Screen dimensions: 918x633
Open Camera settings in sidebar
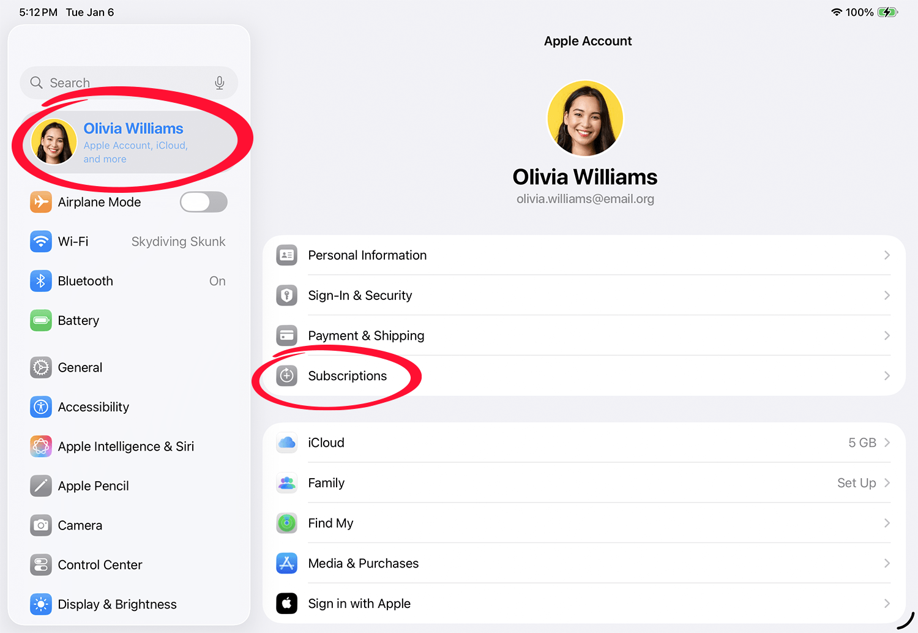click(x=129, y=525)
